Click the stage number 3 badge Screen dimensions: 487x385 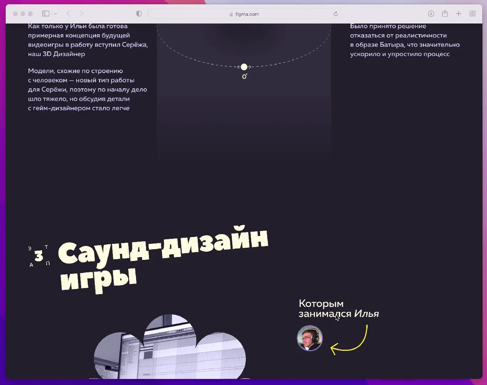(x=39, y=256)
